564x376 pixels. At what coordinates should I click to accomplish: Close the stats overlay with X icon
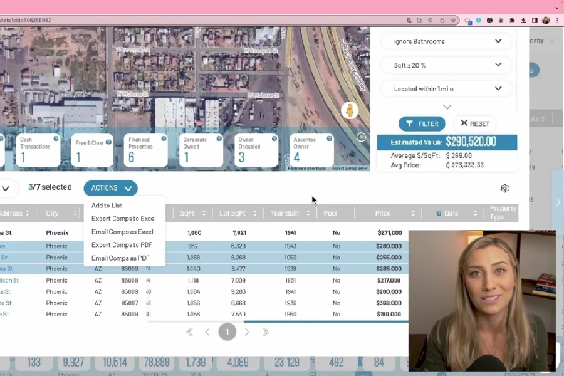pos(361,137)
